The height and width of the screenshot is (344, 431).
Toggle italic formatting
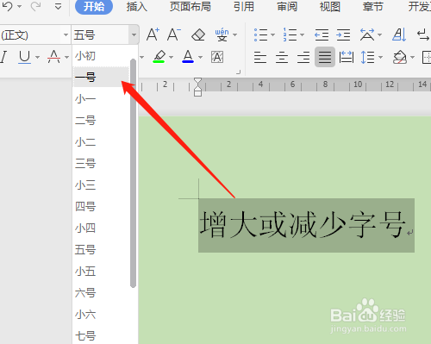pyautogui.click(x=3, y=57)
